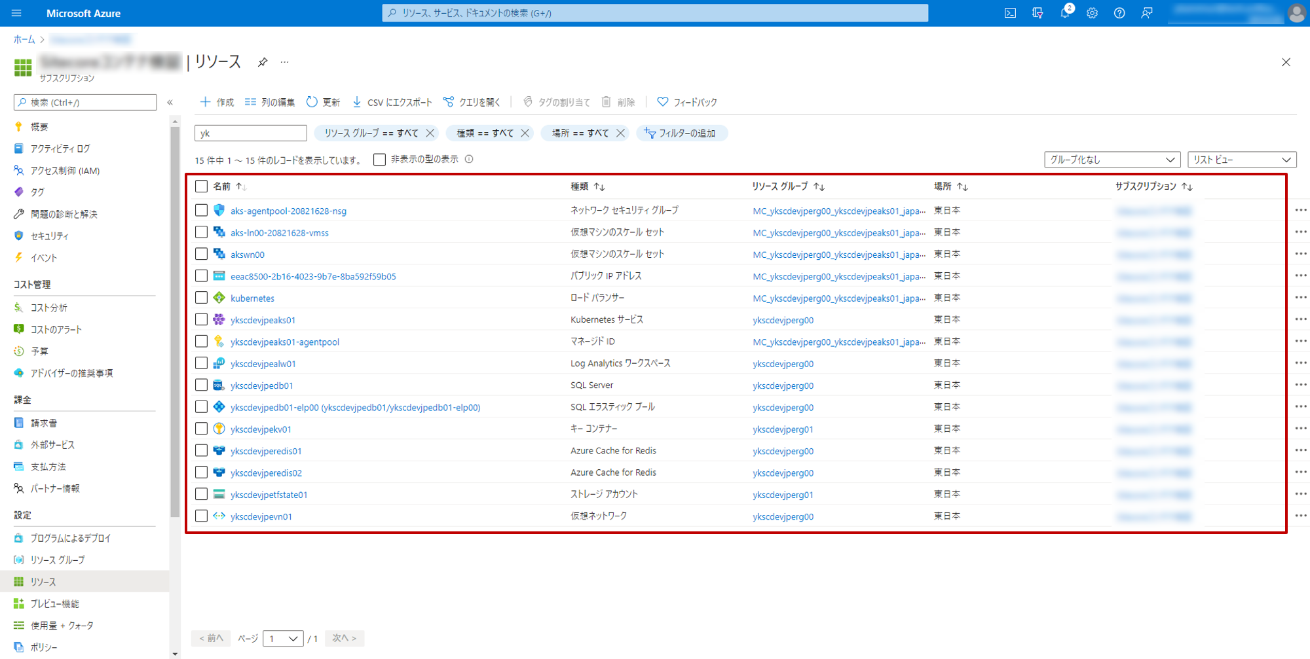Screen dimensions: 1310x659
Task: Click the yksc­devjpeaks01 Kubernetes service icon
Action: pyautogui.click(x=219, y=320)
